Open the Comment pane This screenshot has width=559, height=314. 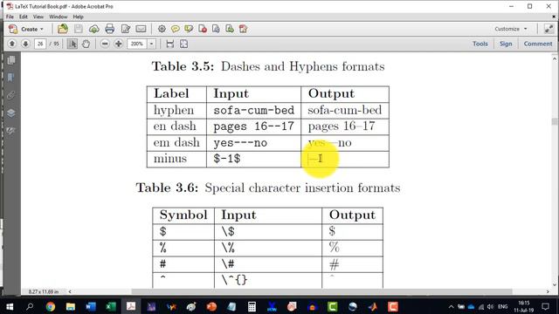[538, 44]
